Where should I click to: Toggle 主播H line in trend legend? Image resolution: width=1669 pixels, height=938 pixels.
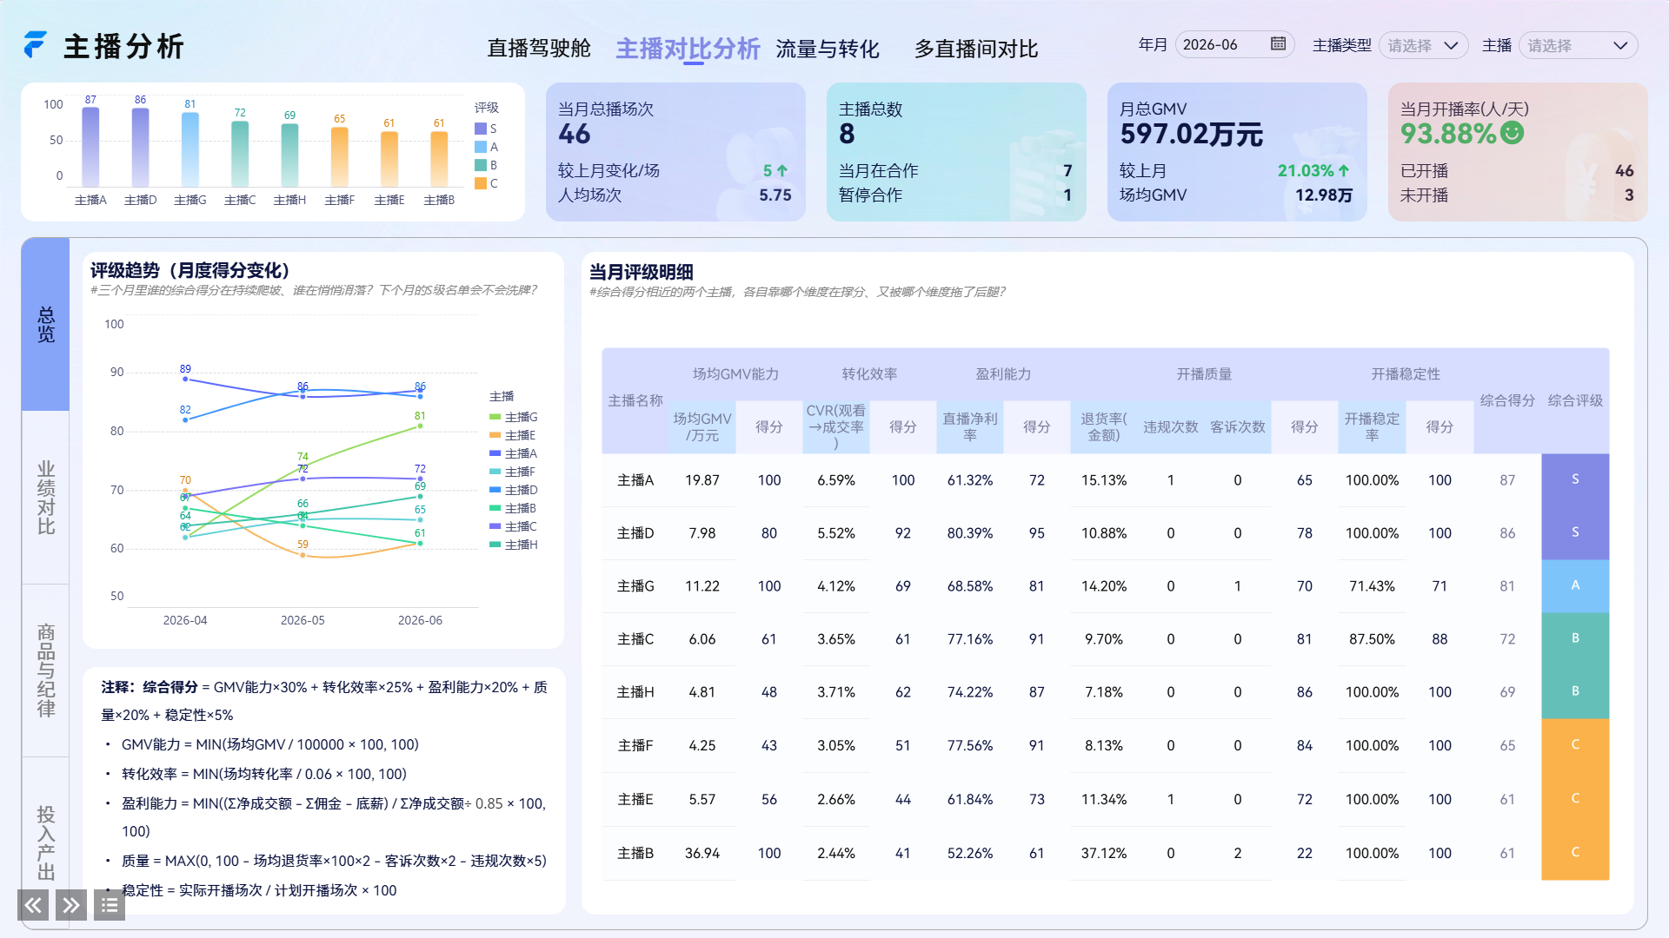[x=514, y=545]
